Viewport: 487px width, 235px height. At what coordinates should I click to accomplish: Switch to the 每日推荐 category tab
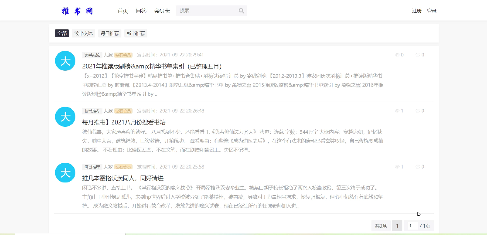pyautogui.click(x=110, y=33)
